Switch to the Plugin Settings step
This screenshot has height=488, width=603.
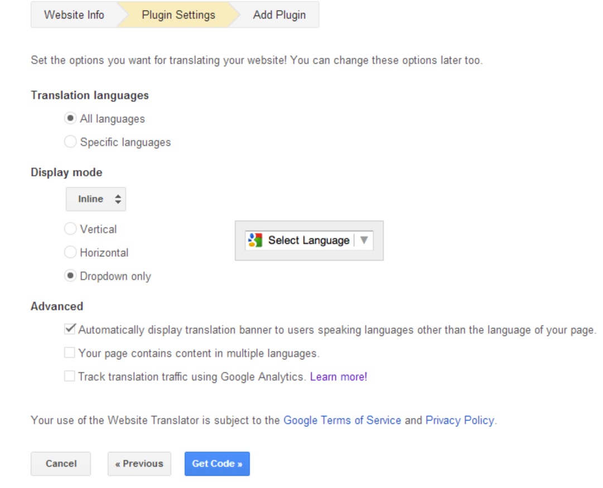[x=179, y=15]
